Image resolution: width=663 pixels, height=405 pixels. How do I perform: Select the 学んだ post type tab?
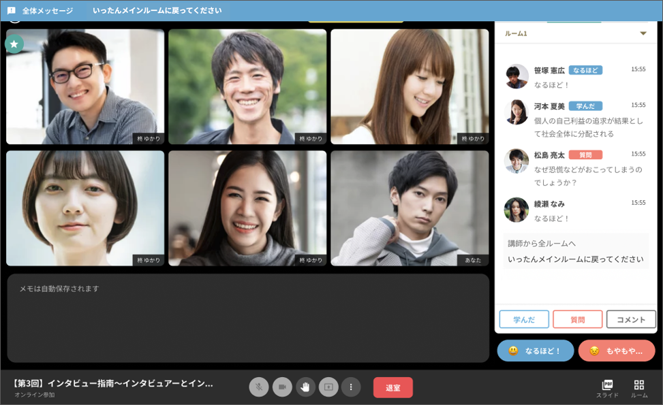tap(523, 319)
